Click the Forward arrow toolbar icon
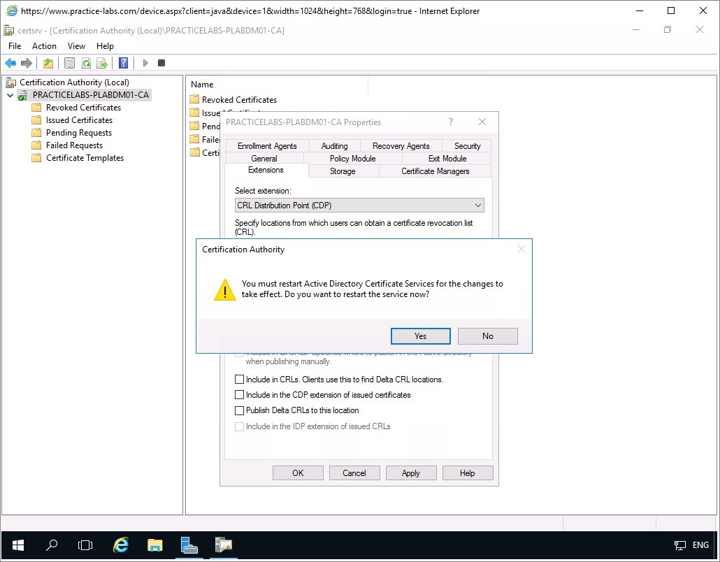 point(26,63)
